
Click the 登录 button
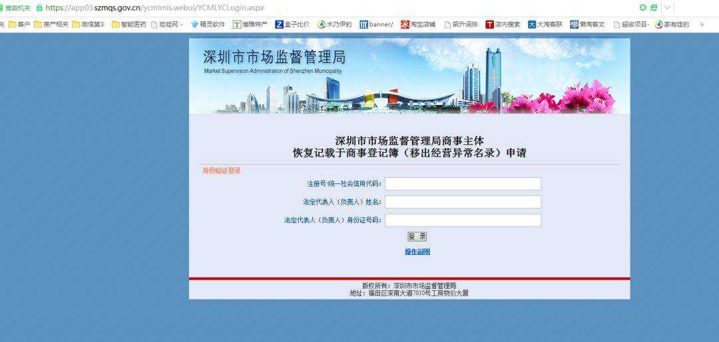tap(417, 236)
